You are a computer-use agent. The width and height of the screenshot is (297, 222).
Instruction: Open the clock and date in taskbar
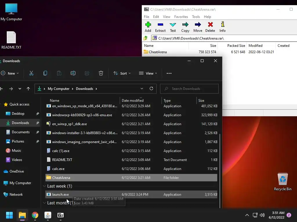point(276,215)
